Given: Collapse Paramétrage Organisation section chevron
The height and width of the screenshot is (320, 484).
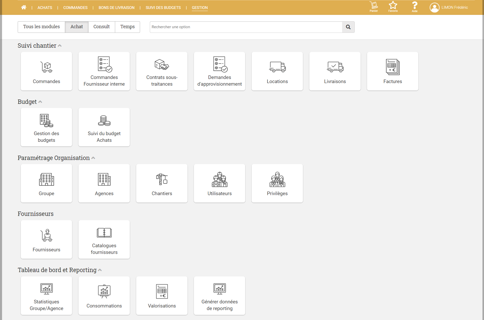Looking at the screenshot, I should click(x=93, y=158).
